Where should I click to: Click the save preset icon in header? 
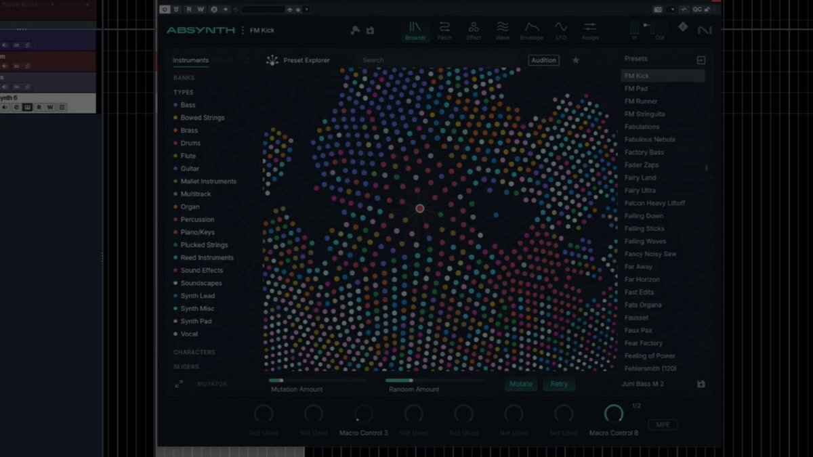click(370, 30)
